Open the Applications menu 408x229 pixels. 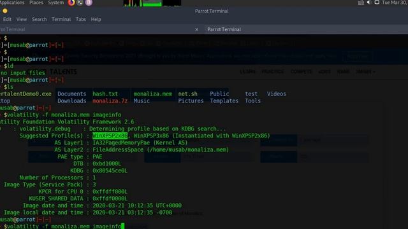click(12, 3)
